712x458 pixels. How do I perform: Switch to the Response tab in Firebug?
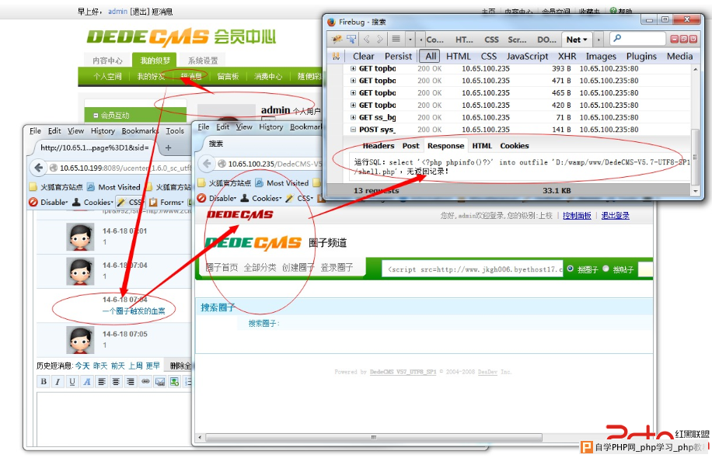445,146
